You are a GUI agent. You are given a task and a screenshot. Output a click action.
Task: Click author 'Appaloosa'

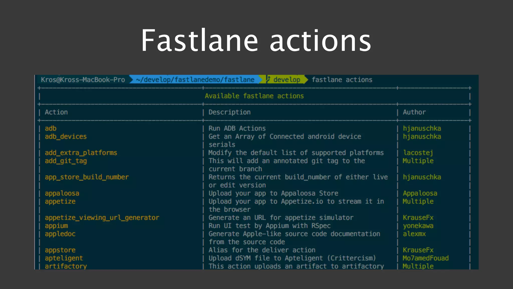(x=420, y=193)
